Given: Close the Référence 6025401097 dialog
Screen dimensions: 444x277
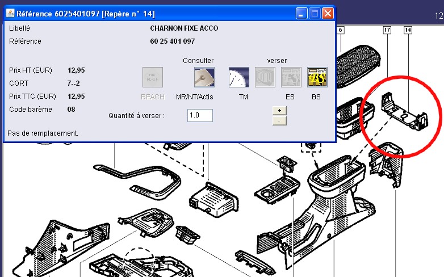Looking at the screenshot, I should click(x=328, y=13).
